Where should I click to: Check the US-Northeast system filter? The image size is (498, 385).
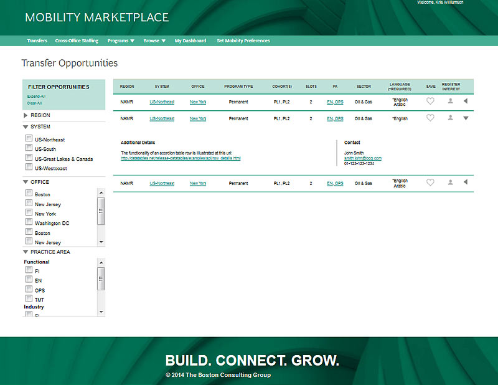click(x=29, y=139)
